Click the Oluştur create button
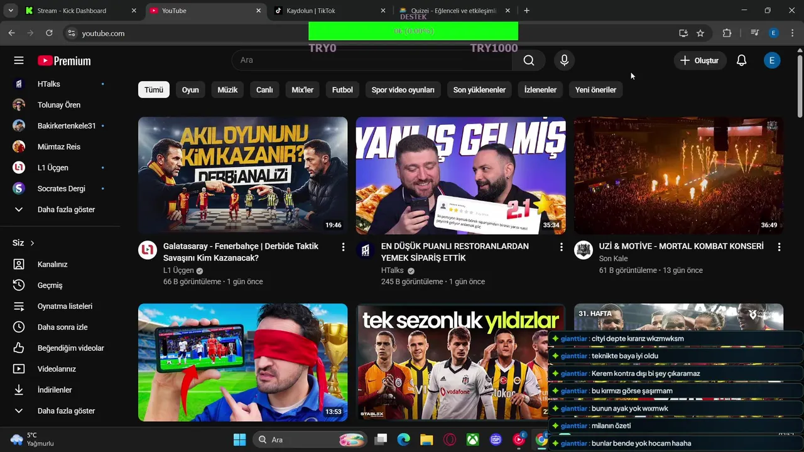Viewport: 804px width, 452px height. coord(699,60)
